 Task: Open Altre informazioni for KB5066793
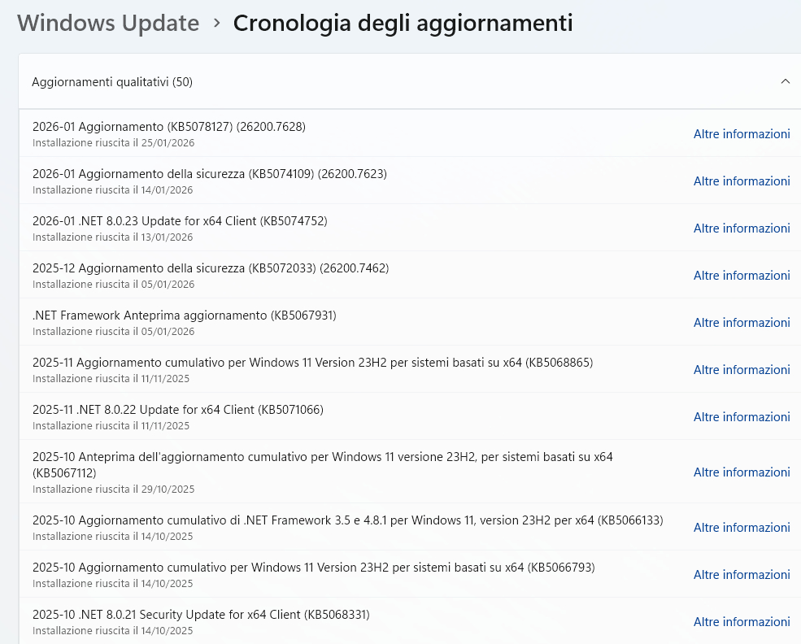pos(742,575)
